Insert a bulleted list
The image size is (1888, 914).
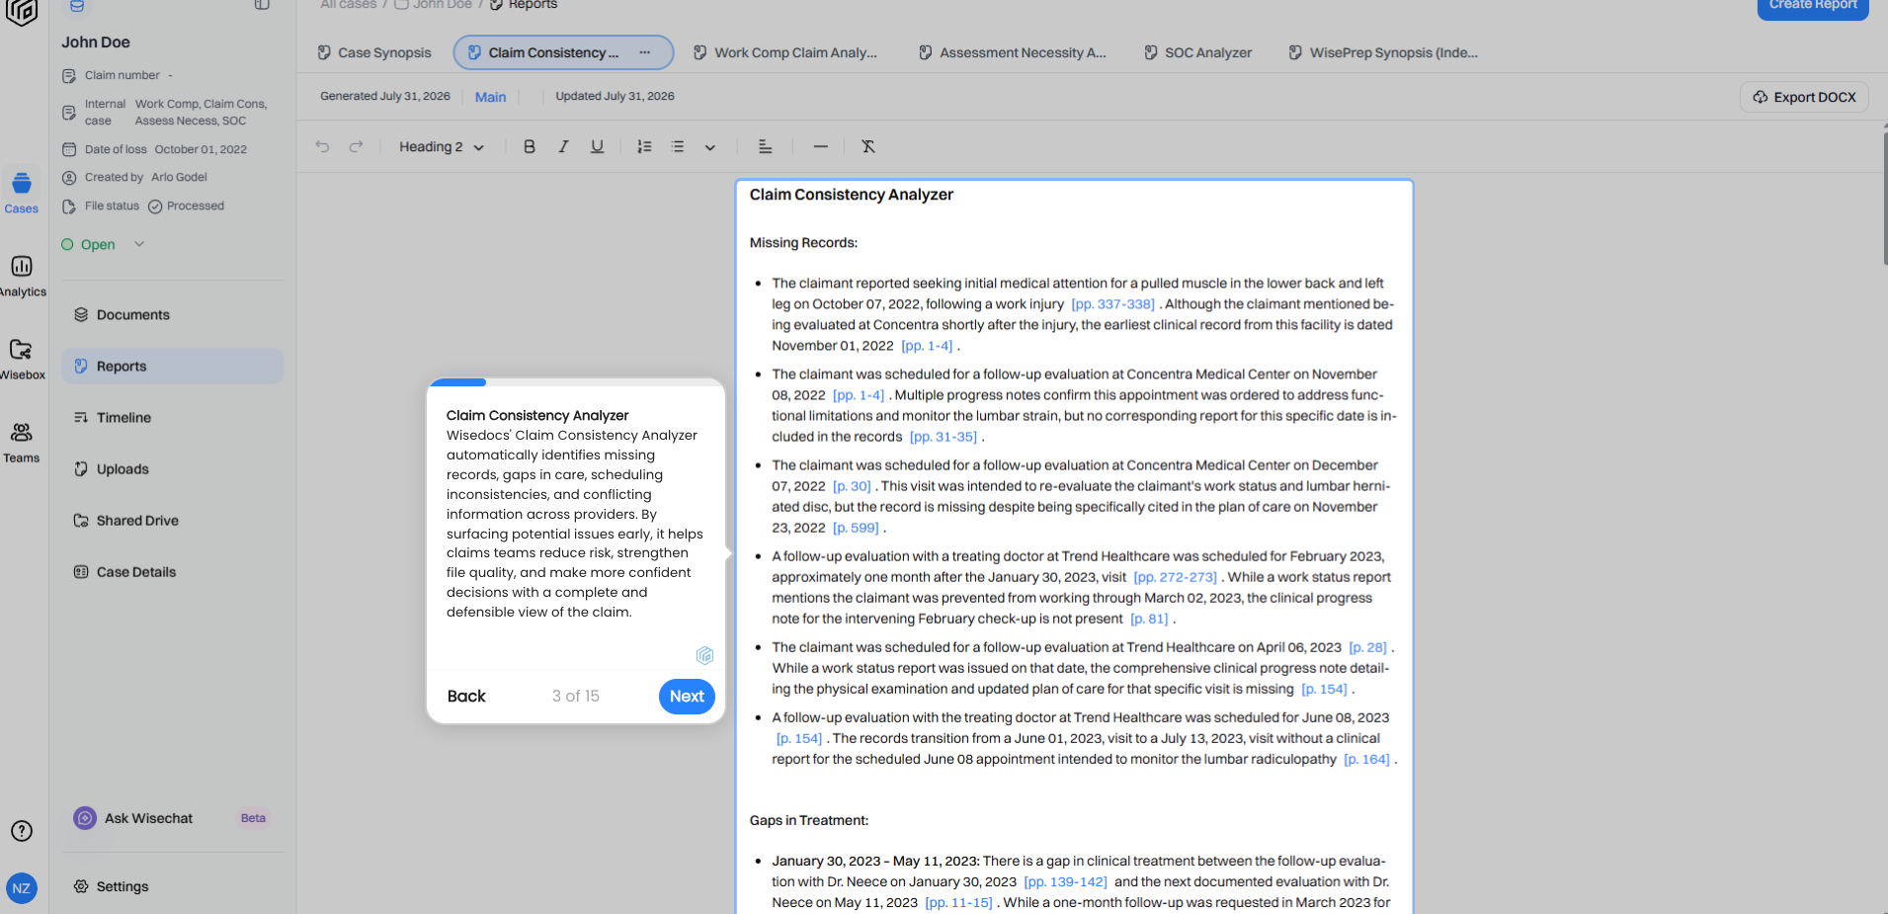point(678,146)
